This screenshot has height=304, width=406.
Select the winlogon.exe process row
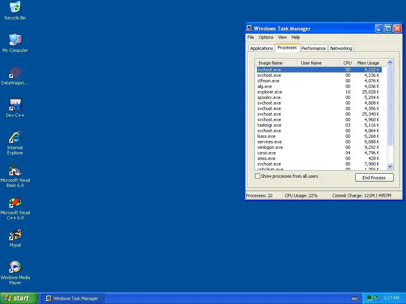[x=319, y=147]
